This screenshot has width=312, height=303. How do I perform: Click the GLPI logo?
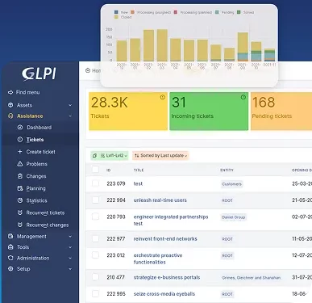point(39,74)
